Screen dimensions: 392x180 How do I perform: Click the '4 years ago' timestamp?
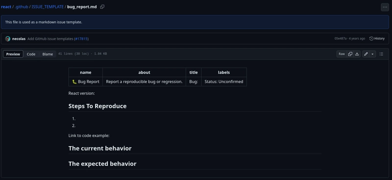[357, 39]
